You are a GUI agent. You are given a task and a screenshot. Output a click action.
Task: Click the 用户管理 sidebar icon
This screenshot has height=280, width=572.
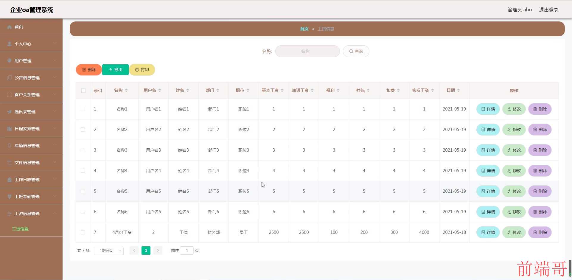tap(9, 61)
